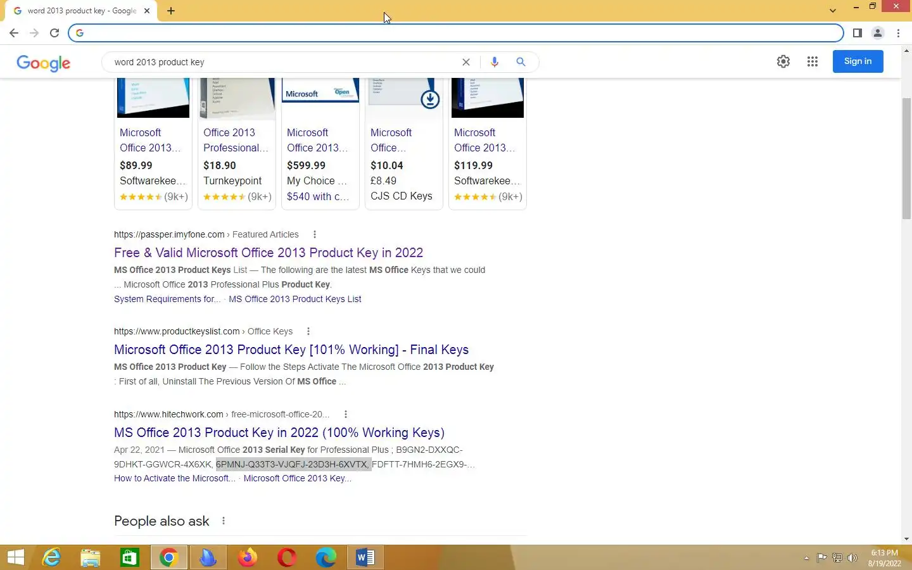Open Google quick settings gear

[783, 61]
